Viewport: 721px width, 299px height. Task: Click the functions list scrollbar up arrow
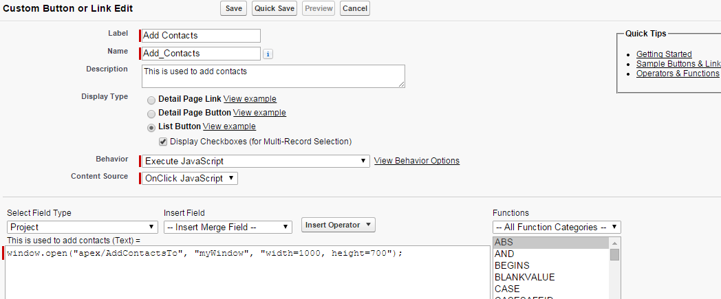[615, 242]
